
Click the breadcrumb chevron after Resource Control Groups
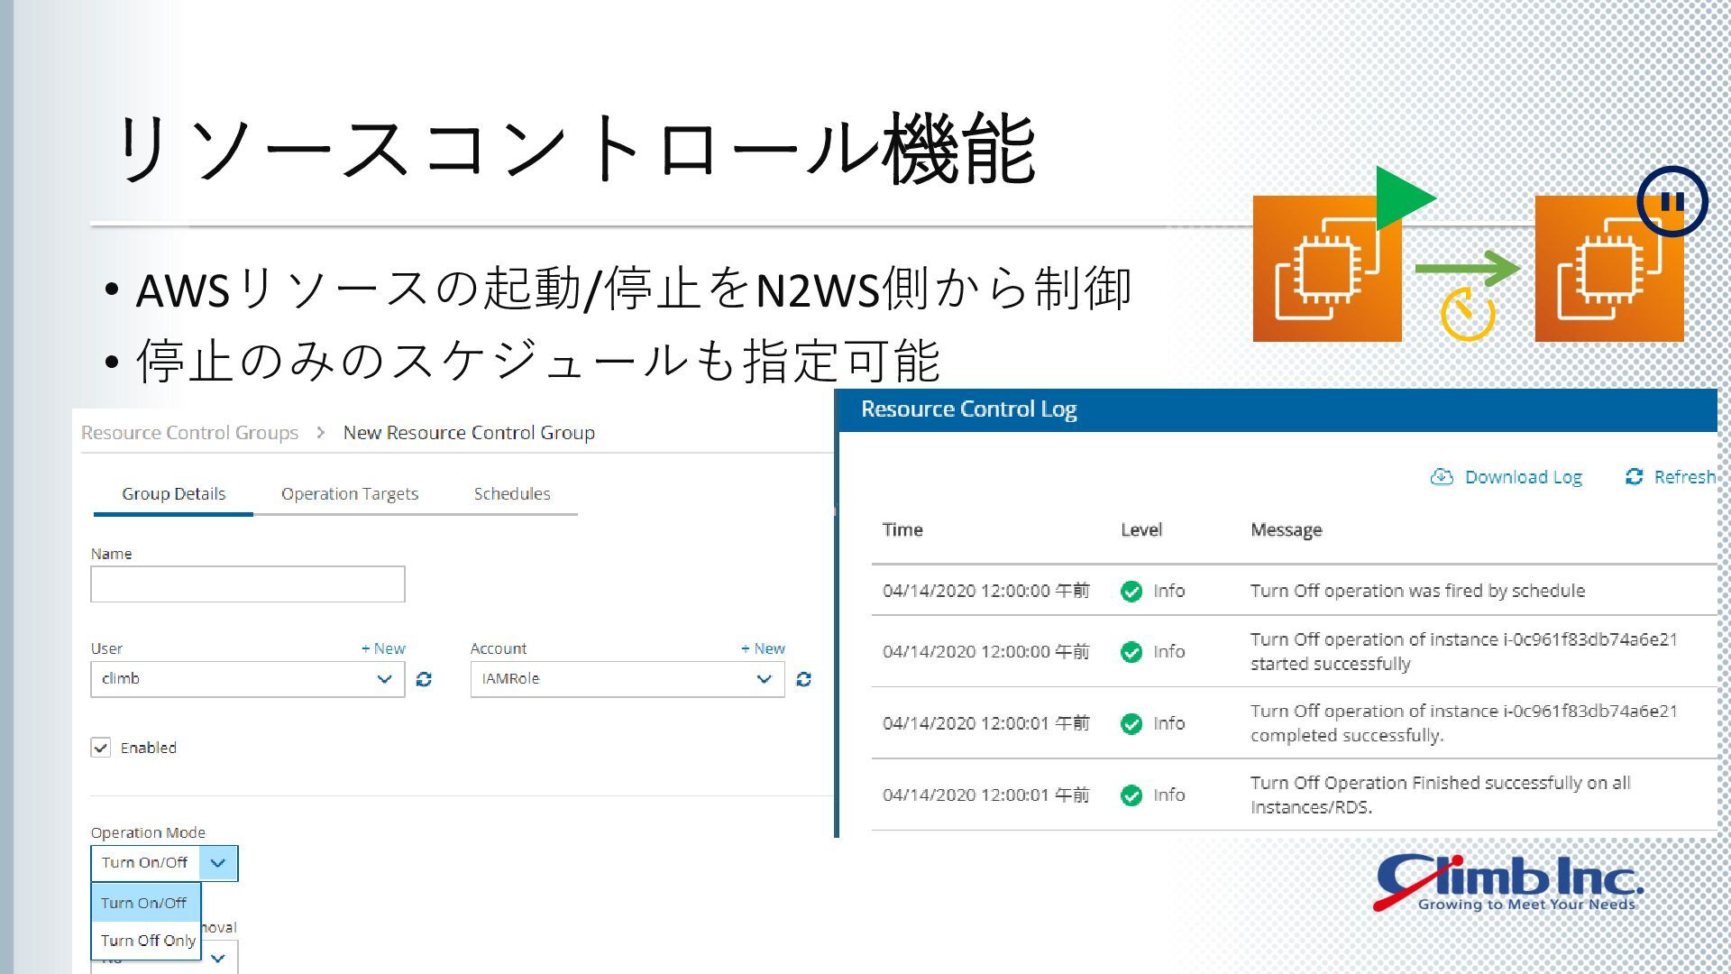(x=320, y=433)
